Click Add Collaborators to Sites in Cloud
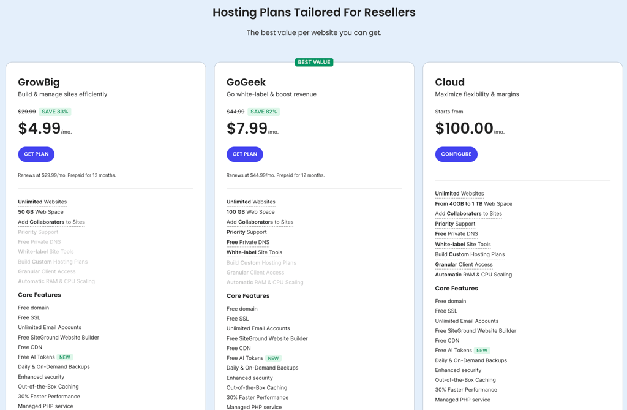Image resolution: width=627 pixels, height=410 pixels. (x=468, y=214)
